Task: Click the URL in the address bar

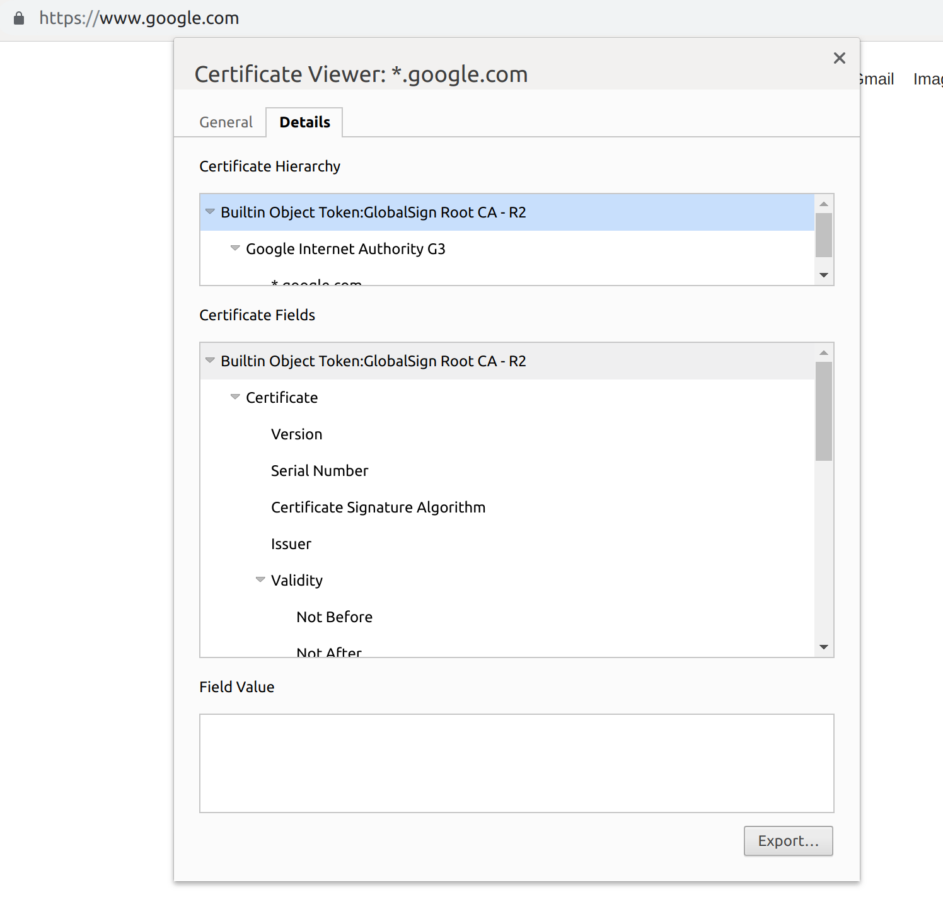Action: [139, 18]
